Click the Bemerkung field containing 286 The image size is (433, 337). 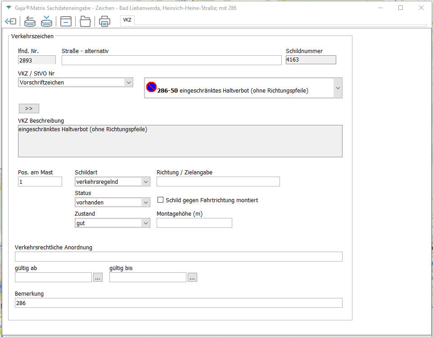(x=178, y=303)
